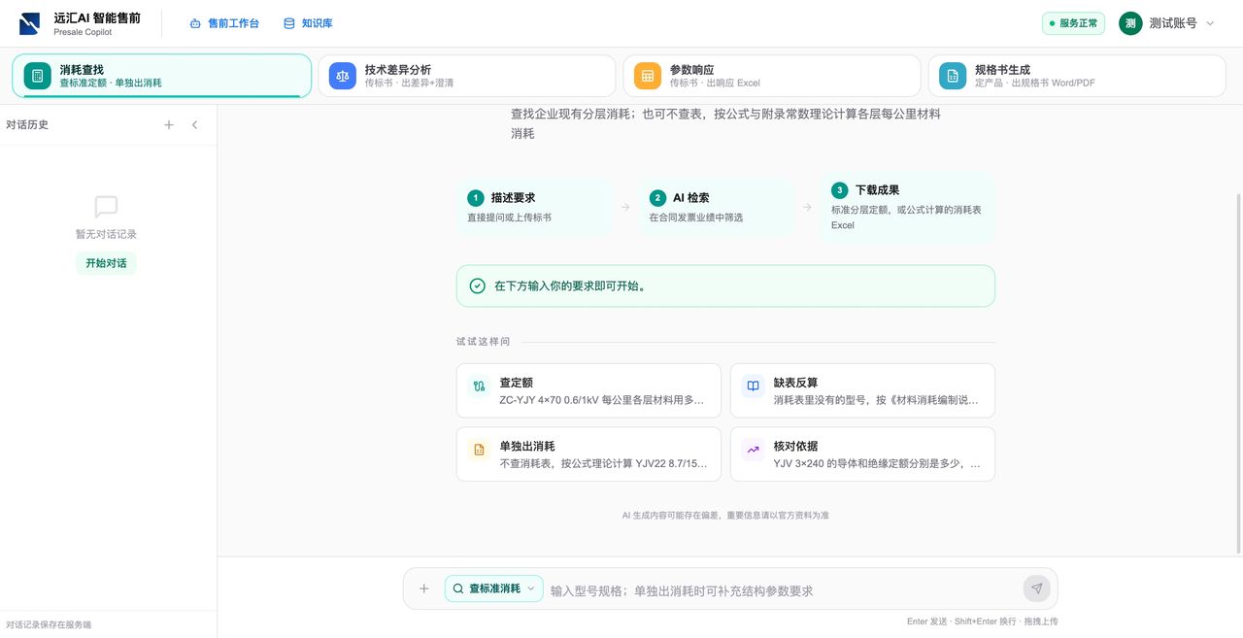
Task: Click the empty chat bubble icon
Action: (x=106, y=207)
